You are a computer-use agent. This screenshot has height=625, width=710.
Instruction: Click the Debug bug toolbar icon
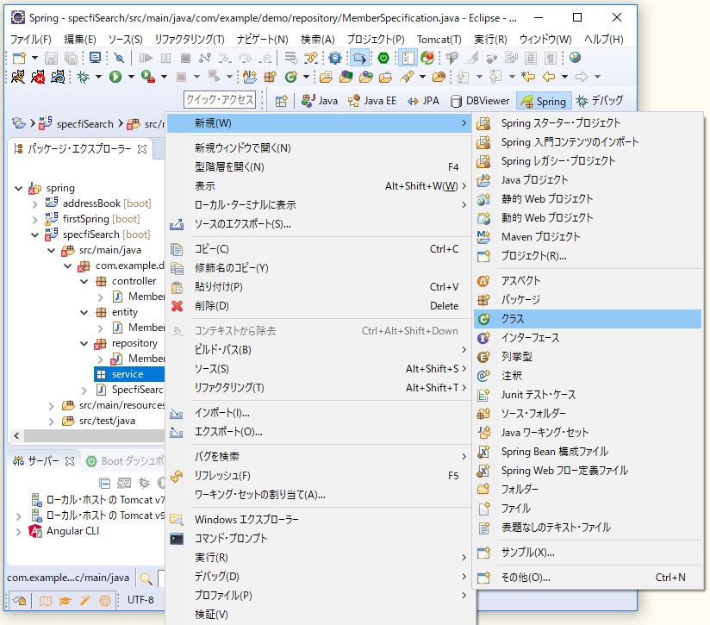[84, 77]
